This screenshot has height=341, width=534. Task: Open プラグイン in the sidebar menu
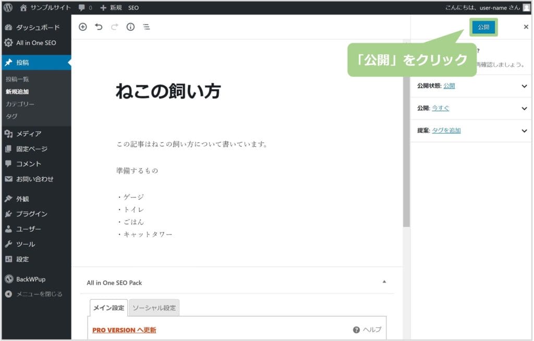31,214
